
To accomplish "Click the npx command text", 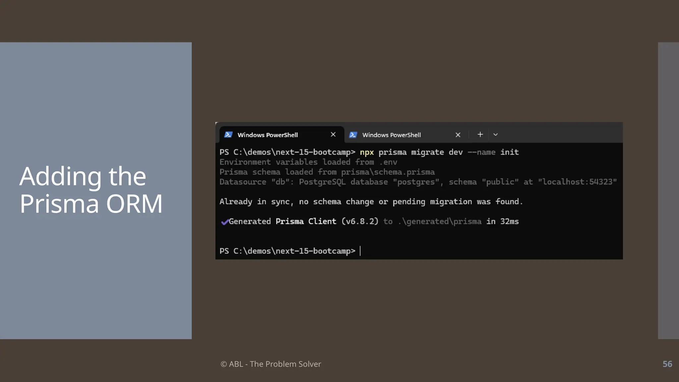I will tap(367, 152).
